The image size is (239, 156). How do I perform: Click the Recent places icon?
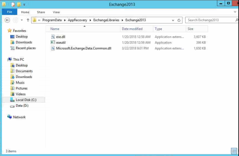point(12,48)
